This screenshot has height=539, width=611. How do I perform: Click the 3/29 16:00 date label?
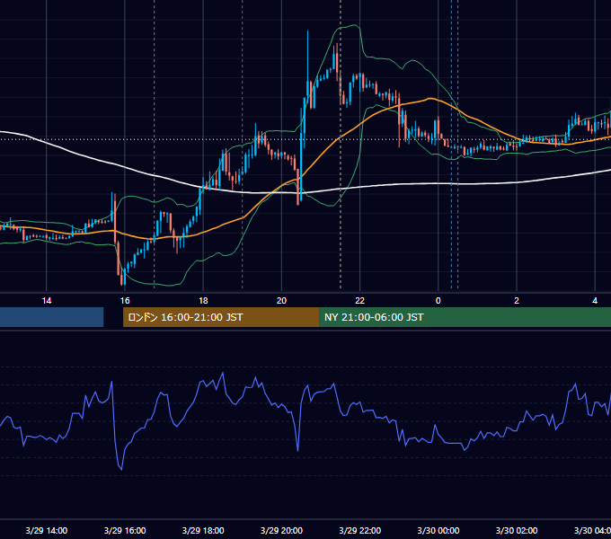125,530
